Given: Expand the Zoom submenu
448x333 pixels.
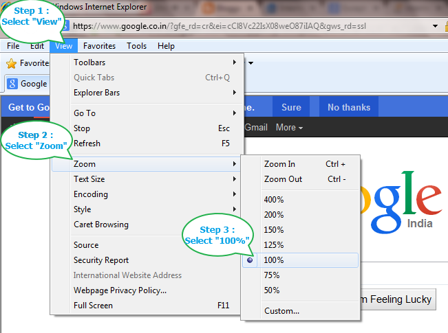Looking at the screenshot, I should [146, 164].
